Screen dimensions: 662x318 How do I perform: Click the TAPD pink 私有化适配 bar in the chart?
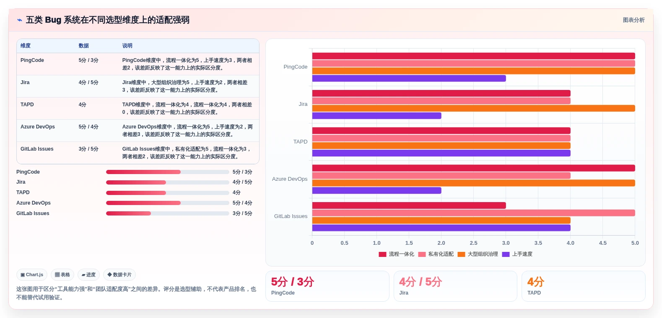click(441, 138)
